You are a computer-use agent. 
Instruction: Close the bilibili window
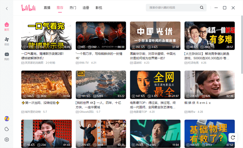pyautogui.click(x=233, y=8)
